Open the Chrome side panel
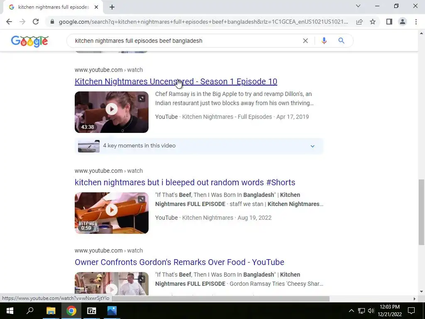Image resolution: width=425 pixels, height=319 pixels. [389, 22]
